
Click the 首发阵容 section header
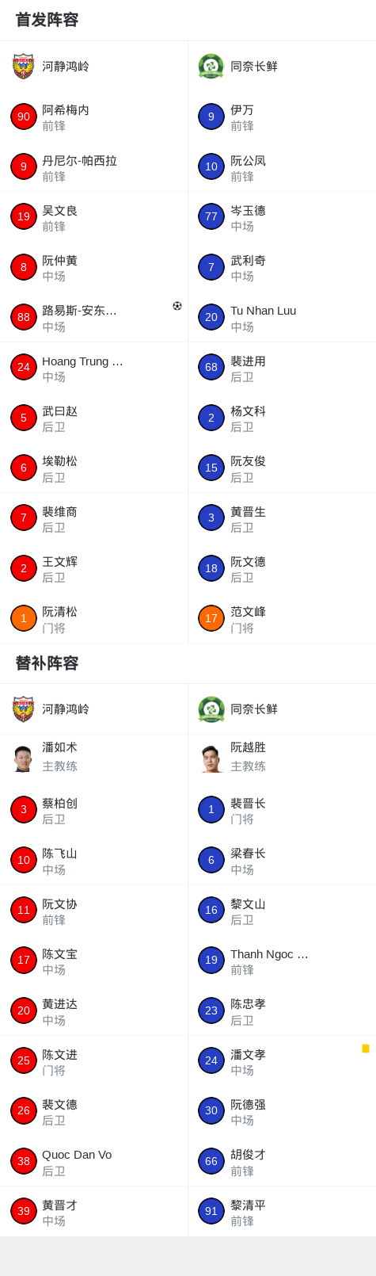[x=47, y=20]
